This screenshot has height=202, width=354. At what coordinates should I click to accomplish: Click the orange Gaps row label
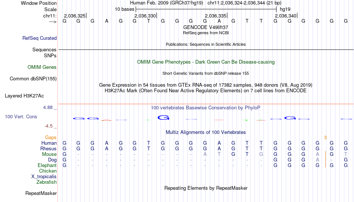[x=51, y=138]
